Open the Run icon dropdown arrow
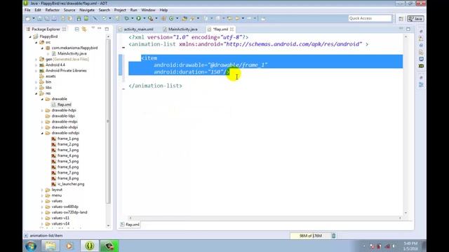 pyautogui.click(x=144, y=19)
